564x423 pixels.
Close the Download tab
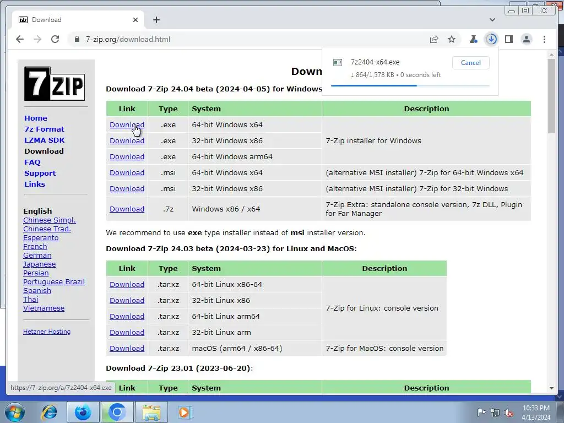point(135,20)
